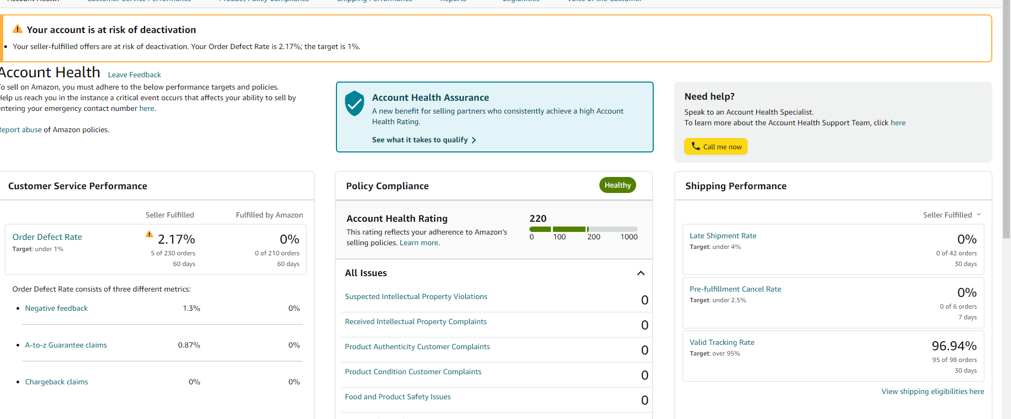
Task: Click the 0.87% A-to-z claims value
Action: 189,345
